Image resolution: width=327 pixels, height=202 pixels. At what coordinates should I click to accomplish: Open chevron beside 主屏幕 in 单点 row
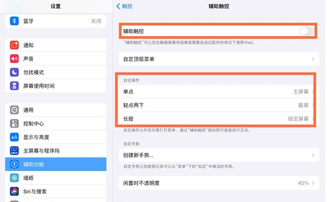pyautogui.click(x=313, y=92)
